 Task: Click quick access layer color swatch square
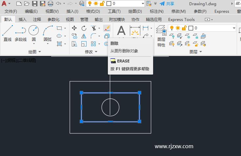pos(109,4)
